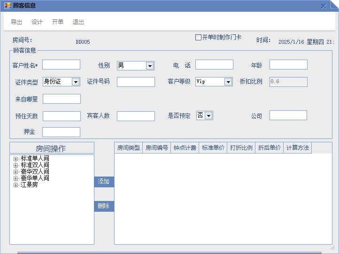Screen dimensions: 339x254
Task: Open the 证件类型 dropdown
Action: point(76,82)
